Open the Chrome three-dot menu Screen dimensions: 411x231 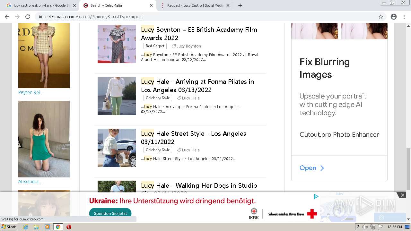pyautogui.click(x=404, y=17)
